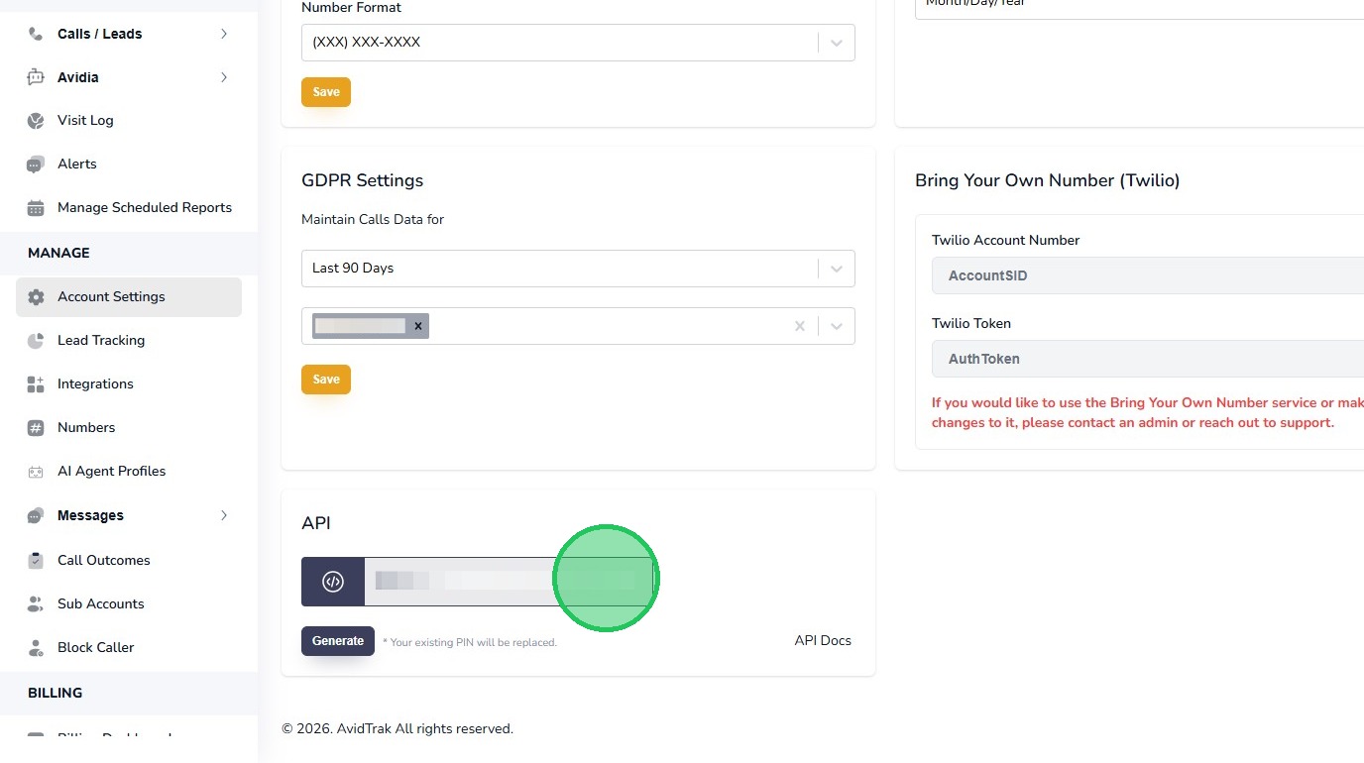The image size is (1364, 763).
Task: Expand the Avidia submenu
Action: 224,77
